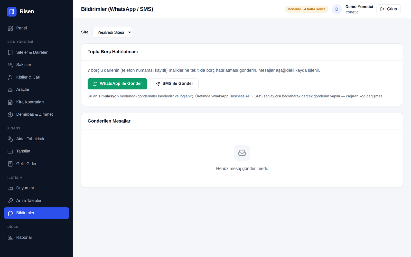Viewport: 411px width, 257px height.
Task: Click the empty inbox tray icon
Action: click(x=242, y=153)
